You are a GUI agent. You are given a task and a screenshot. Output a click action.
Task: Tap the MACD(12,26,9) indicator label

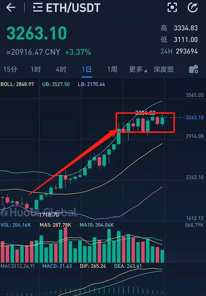[x=18, y=266]
